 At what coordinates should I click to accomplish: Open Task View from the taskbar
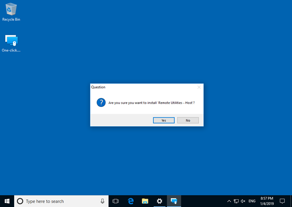click(116, 201)
